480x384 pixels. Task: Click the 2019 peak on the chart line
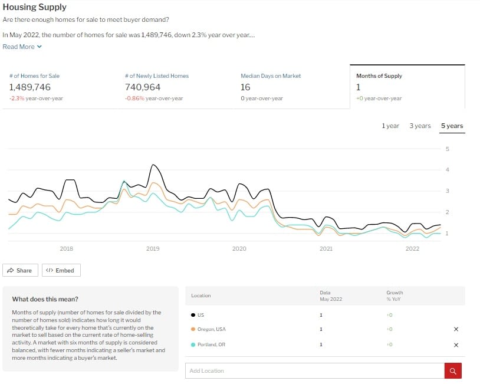click(x=153, y=165)
